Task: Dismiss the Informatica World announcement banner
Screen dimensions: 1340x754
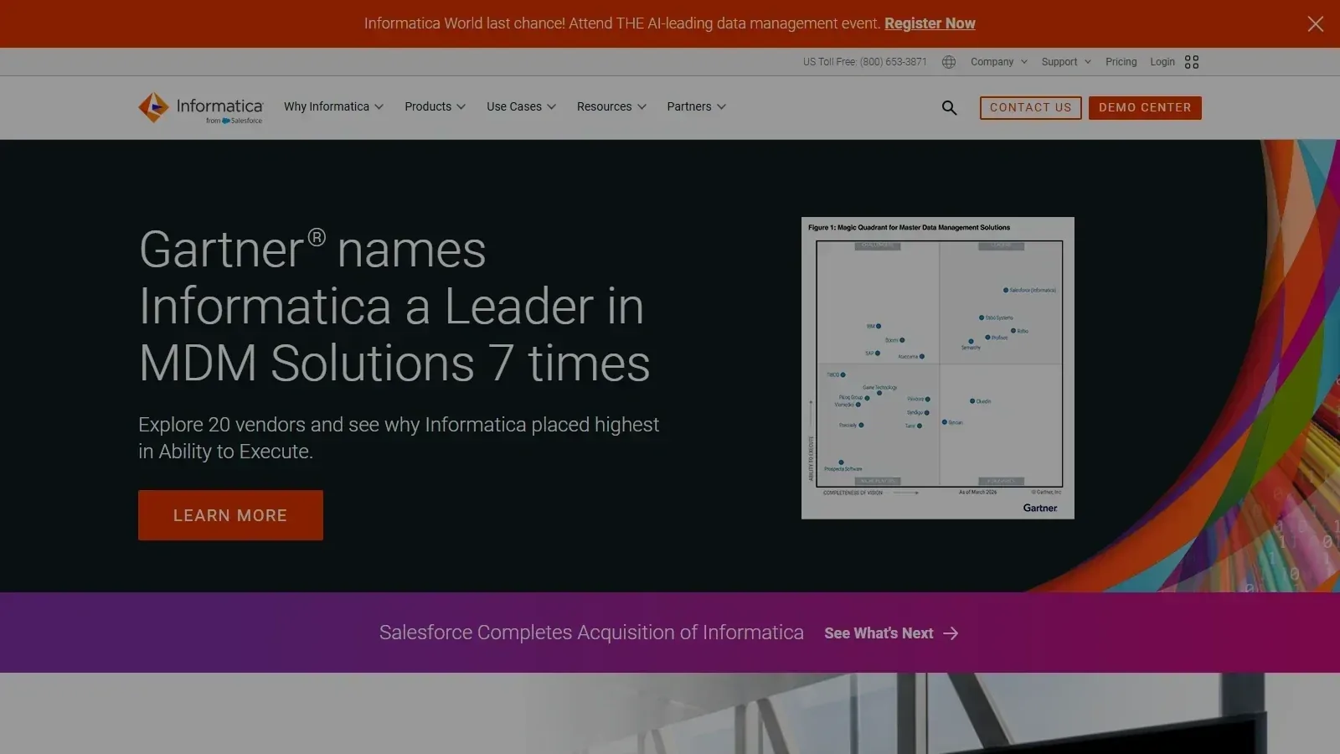Action: click(1315, 23)
